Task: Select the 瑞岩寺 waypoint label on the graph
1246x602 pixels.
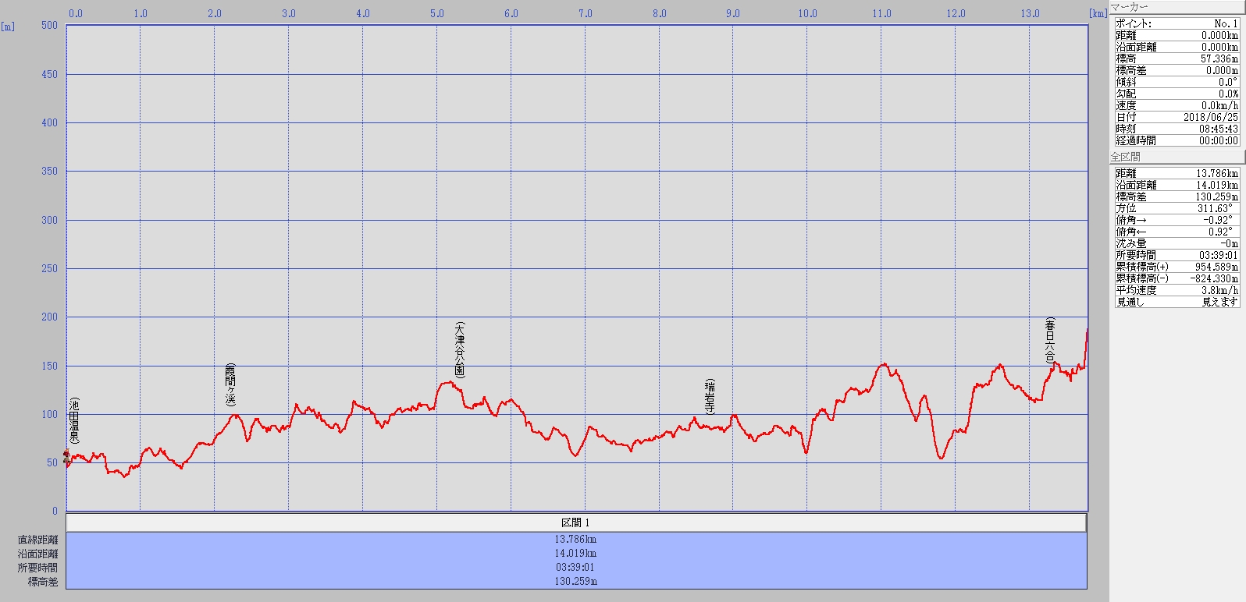Action: 710,397
